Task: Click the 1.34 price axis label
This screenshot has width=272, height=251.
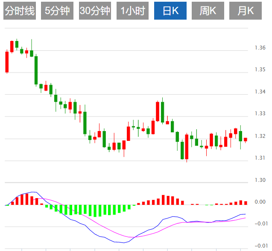Action: pos(260,92)
